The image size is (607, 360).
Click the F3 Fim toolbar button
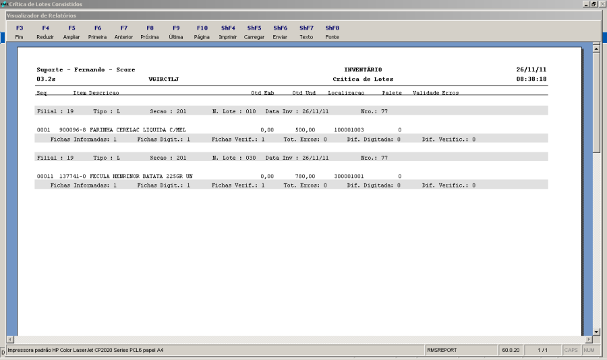click(20, 32)
